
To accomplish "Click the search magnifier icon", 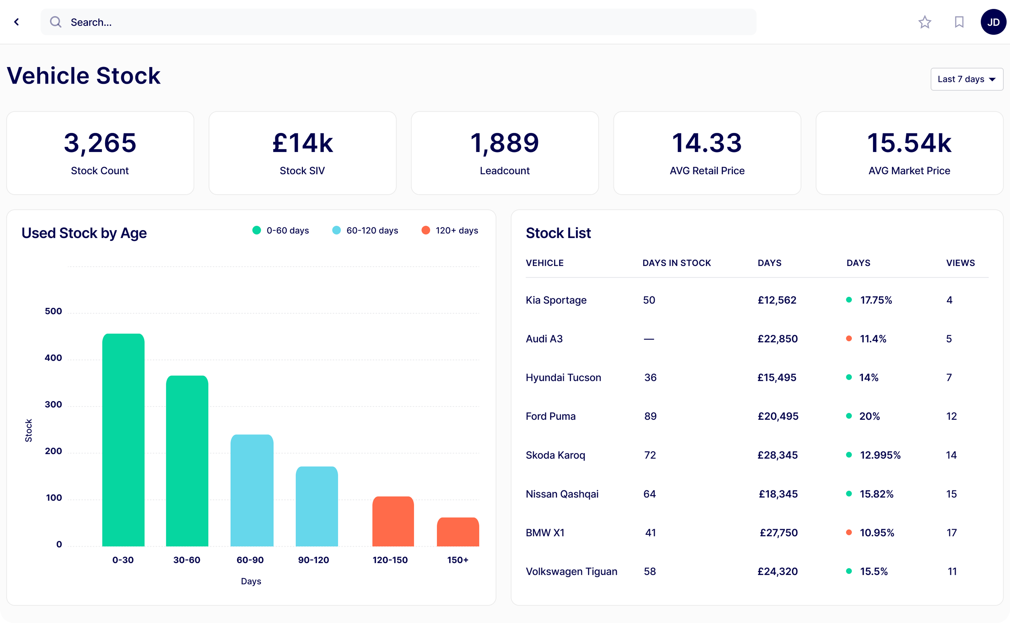I will pyautogui.click(x=56, y=22).
